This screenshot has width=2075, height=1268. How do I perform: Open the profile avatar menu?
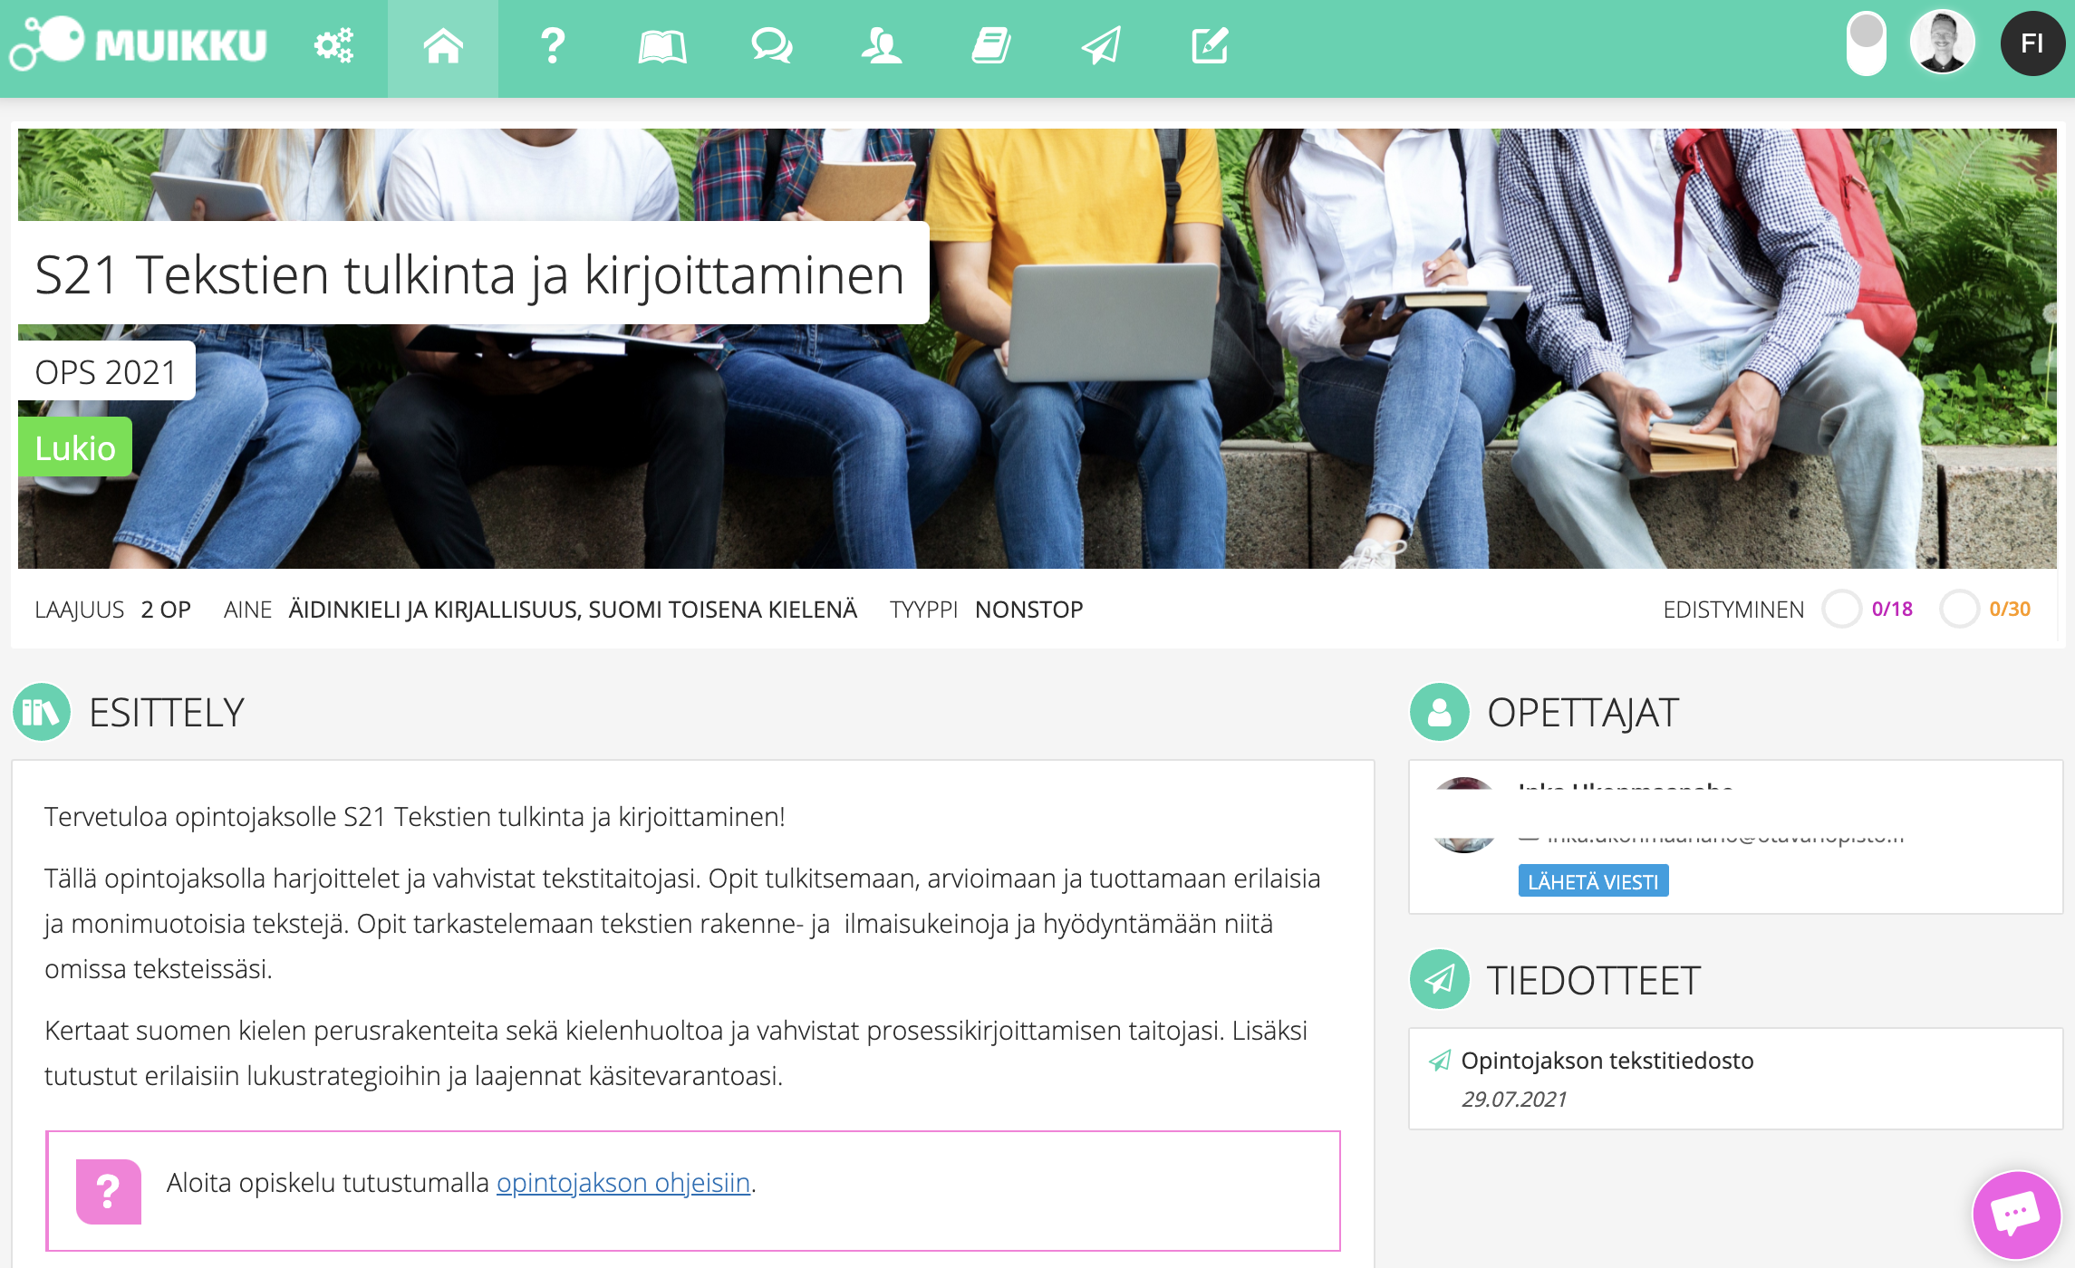[x=1943, y=41]
